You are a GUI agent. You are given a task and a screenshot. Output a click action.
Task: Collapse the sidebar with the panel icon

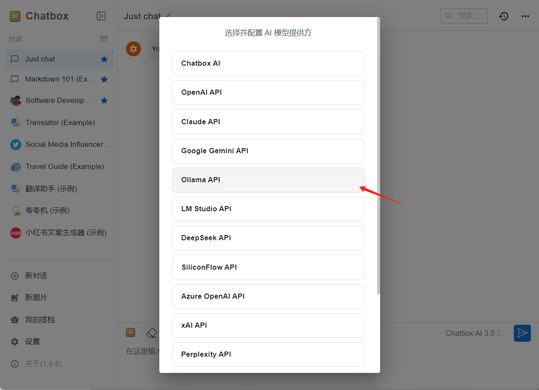(101, 16)
